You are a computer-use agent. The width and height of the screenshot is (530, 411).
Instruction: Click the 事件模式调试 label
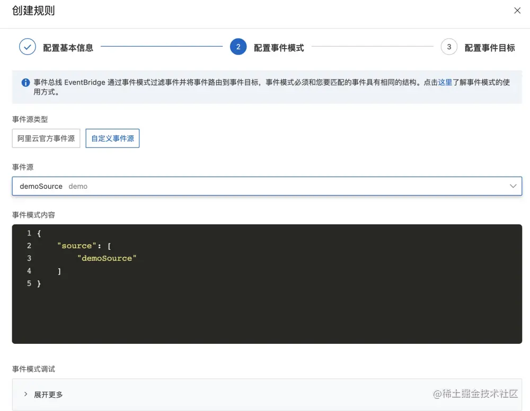click(x=33, y=369)
